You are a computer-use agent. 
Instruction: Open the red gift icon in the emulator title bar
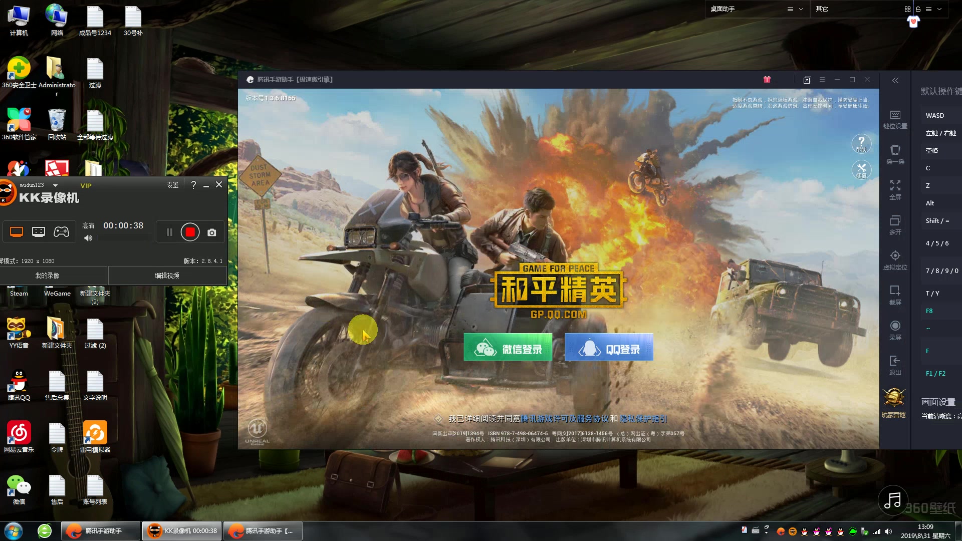click(767, 79)
